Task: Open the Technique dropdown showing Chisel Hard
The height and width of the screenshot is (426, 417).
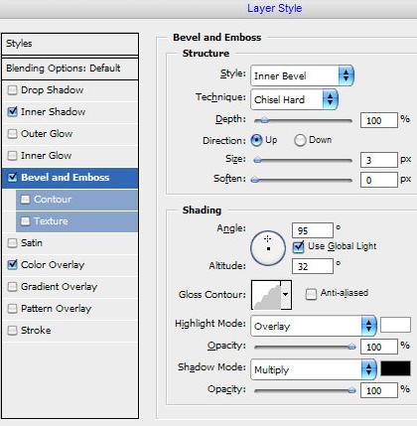Action: 294,99
